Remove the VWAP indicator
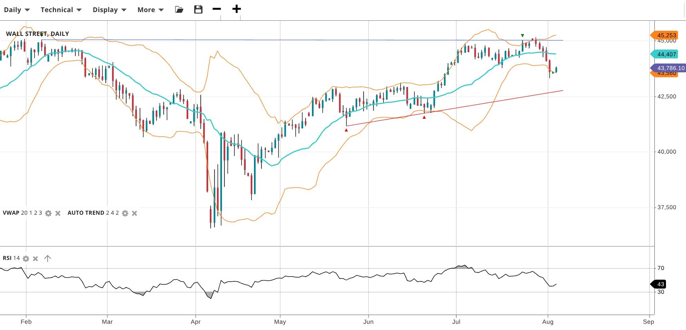This screenshot has height=330, width=686. click(x=58, y=213)
